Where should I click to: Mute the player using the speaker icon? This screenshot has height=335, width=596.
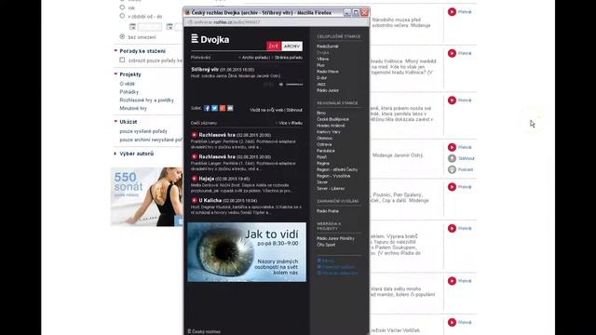[281, 85]
